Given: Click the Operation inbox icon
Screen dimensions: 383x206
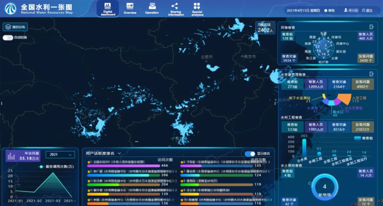Looking at the screenshot, I should coord(152,6).
